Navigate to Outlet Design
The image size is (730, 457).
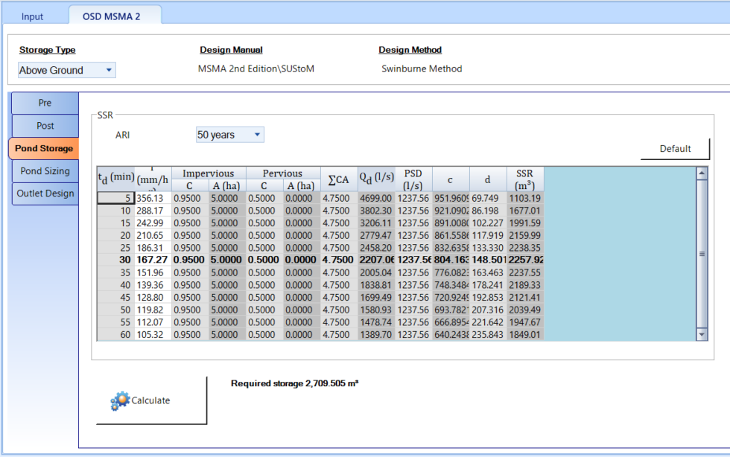pyautogui.click(x=44, y=194)
